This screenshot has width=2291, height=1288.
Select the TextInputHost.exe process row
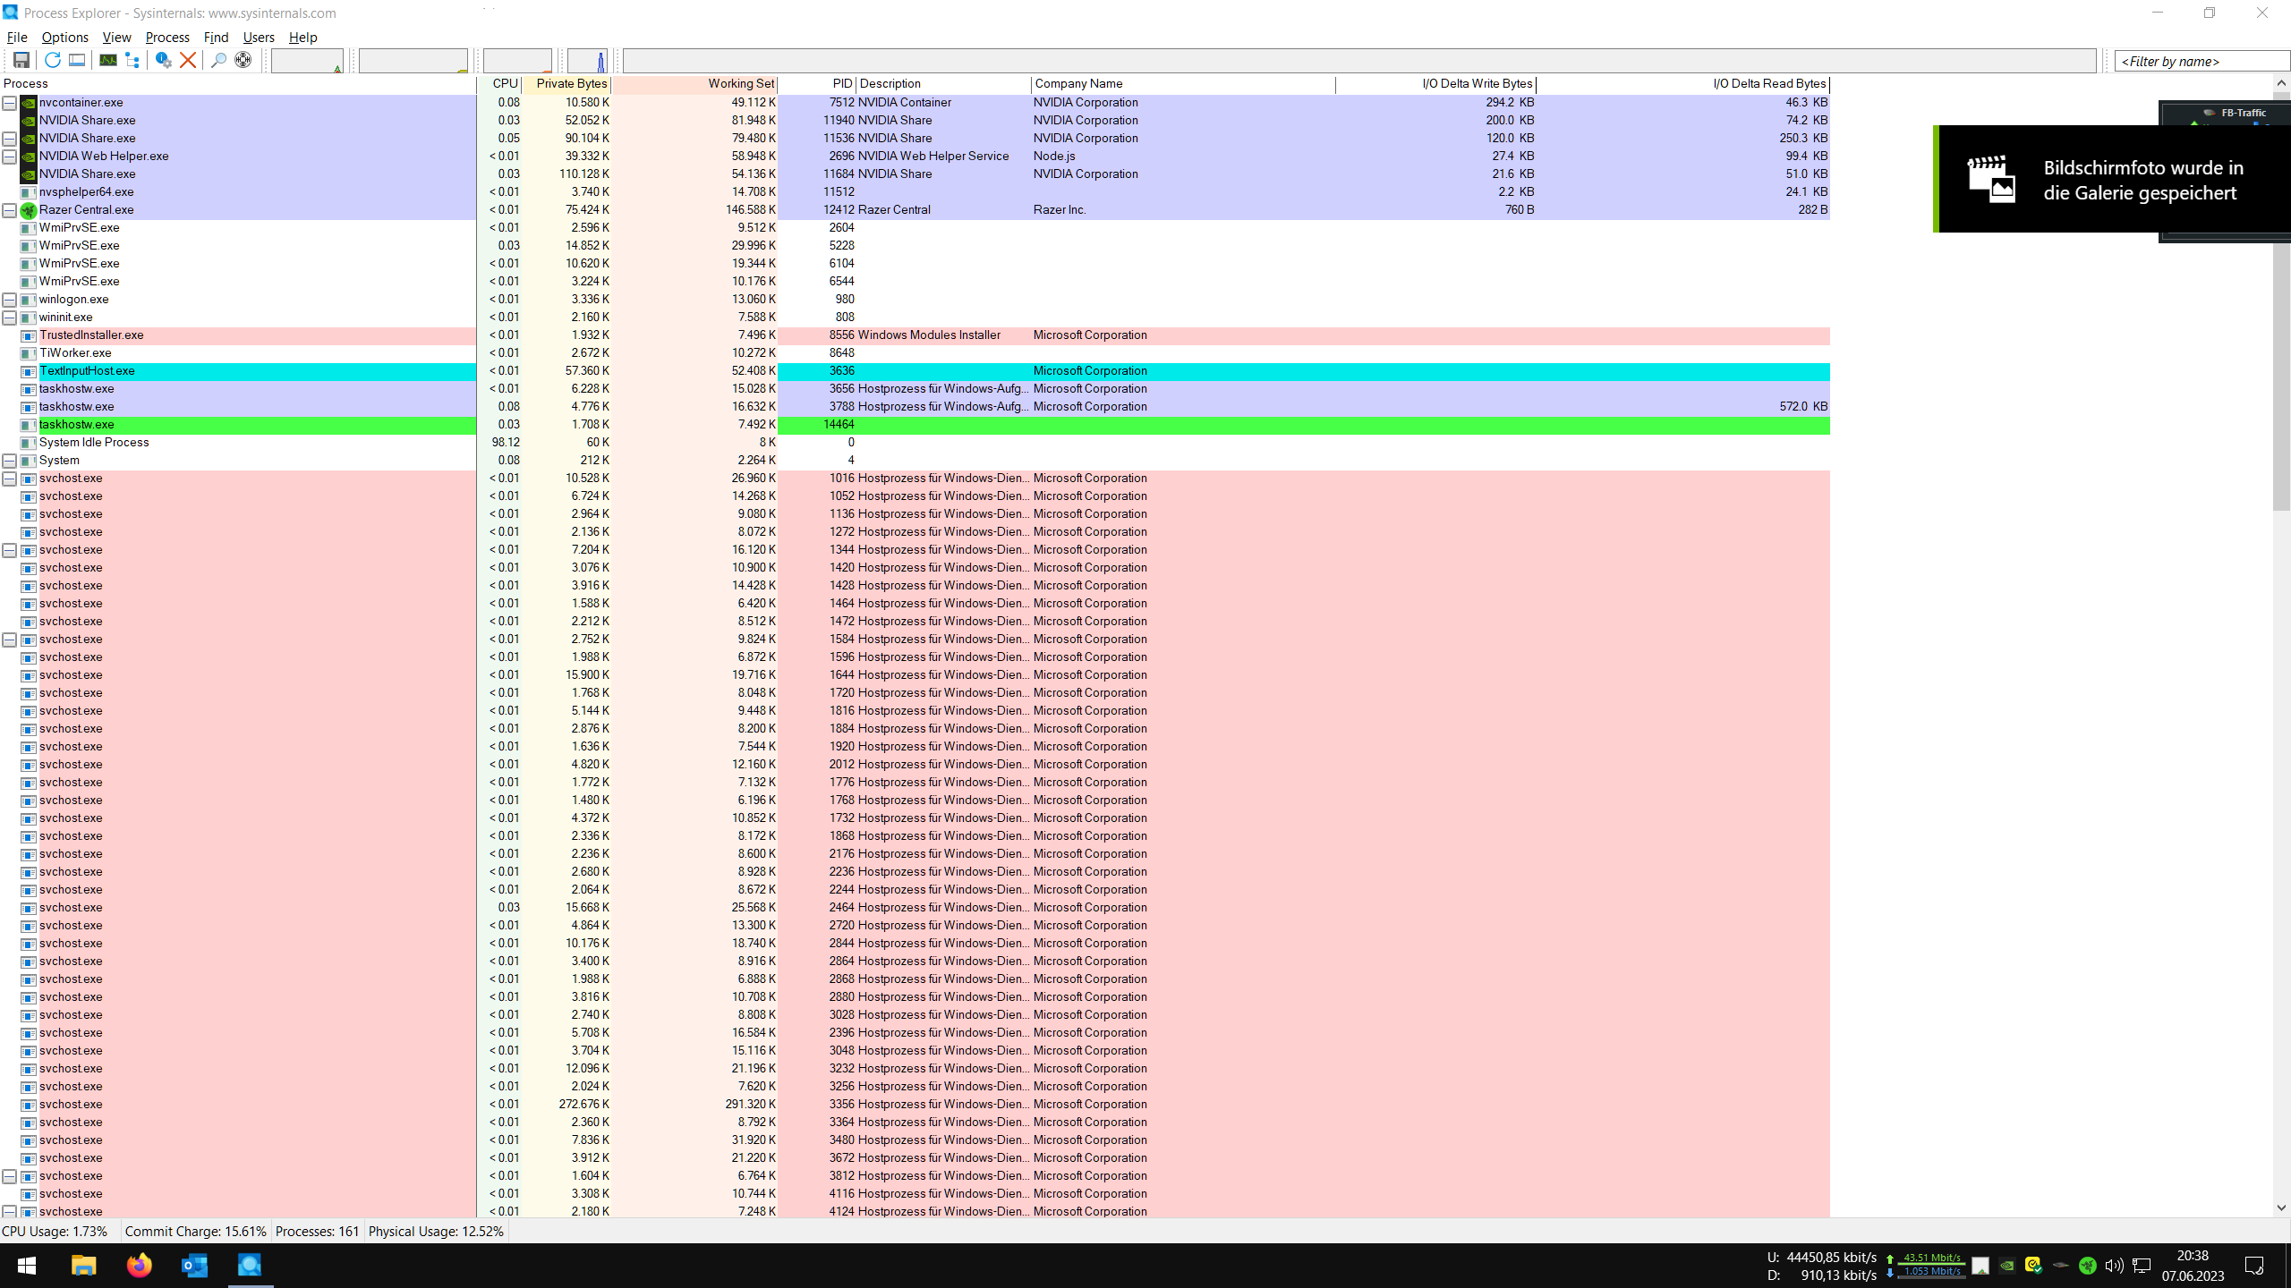87,371
